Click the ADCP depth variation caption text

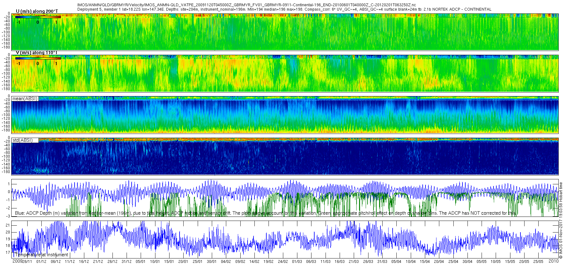265,213
